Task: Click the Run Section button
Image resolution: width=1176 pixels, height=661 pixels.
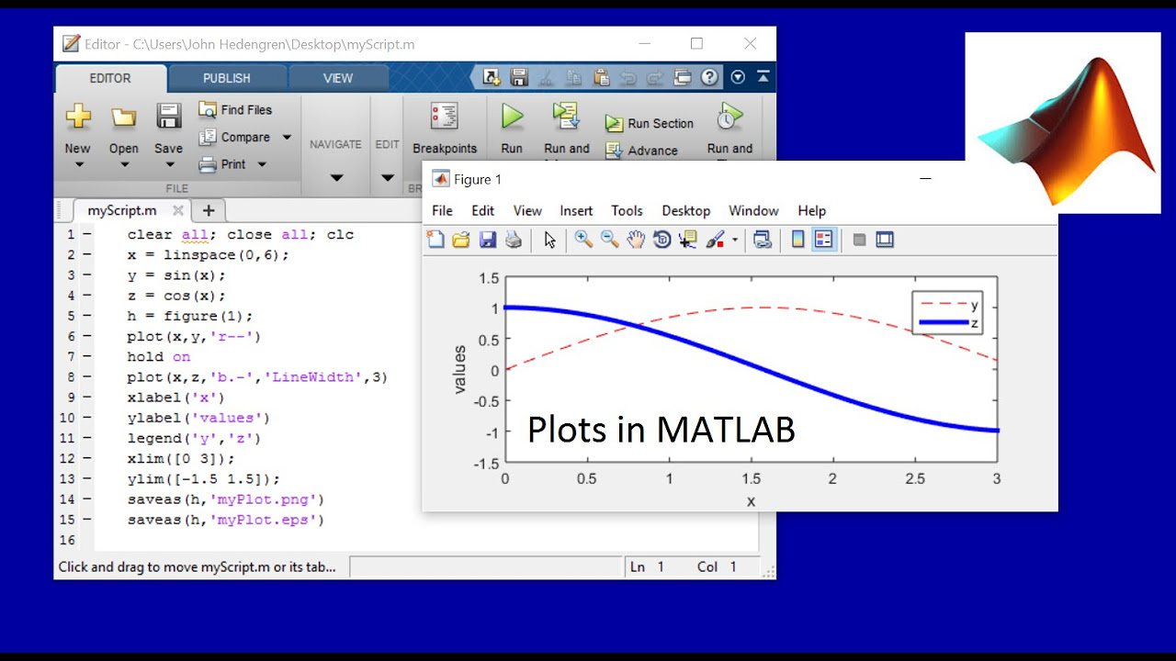Action: coord(650,123)
